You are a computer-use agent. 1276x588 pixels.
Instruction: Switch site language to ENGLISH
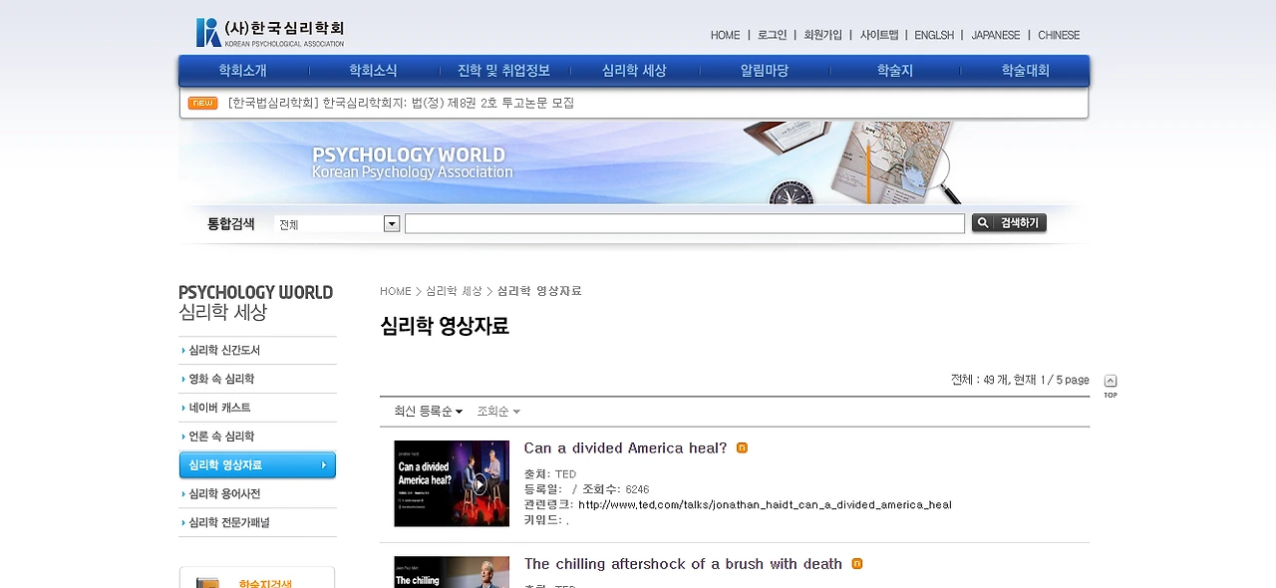tap(933, 35)
